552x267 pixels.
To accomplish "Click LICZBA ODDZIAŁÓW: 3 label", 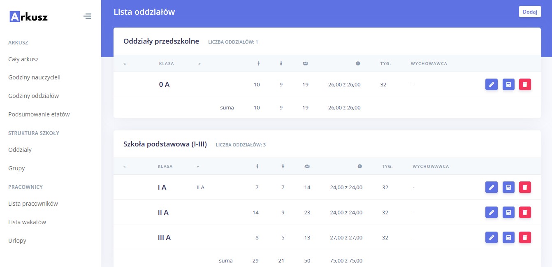I will click(x=241, y=145).
